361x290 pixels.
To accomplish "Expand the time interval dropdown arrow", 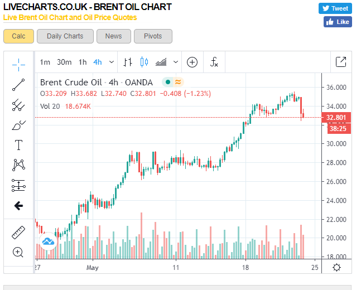I will 112,62.
